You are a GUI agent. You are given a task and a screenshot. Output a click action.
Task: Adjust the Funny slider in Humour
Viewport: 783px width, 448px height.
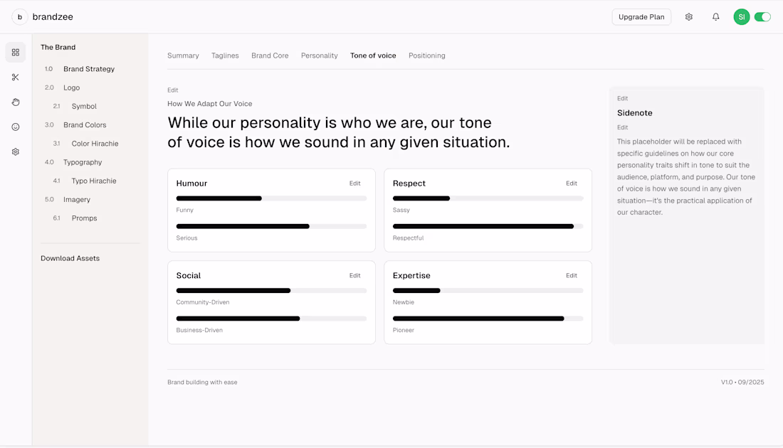click(x=262, y=198)
